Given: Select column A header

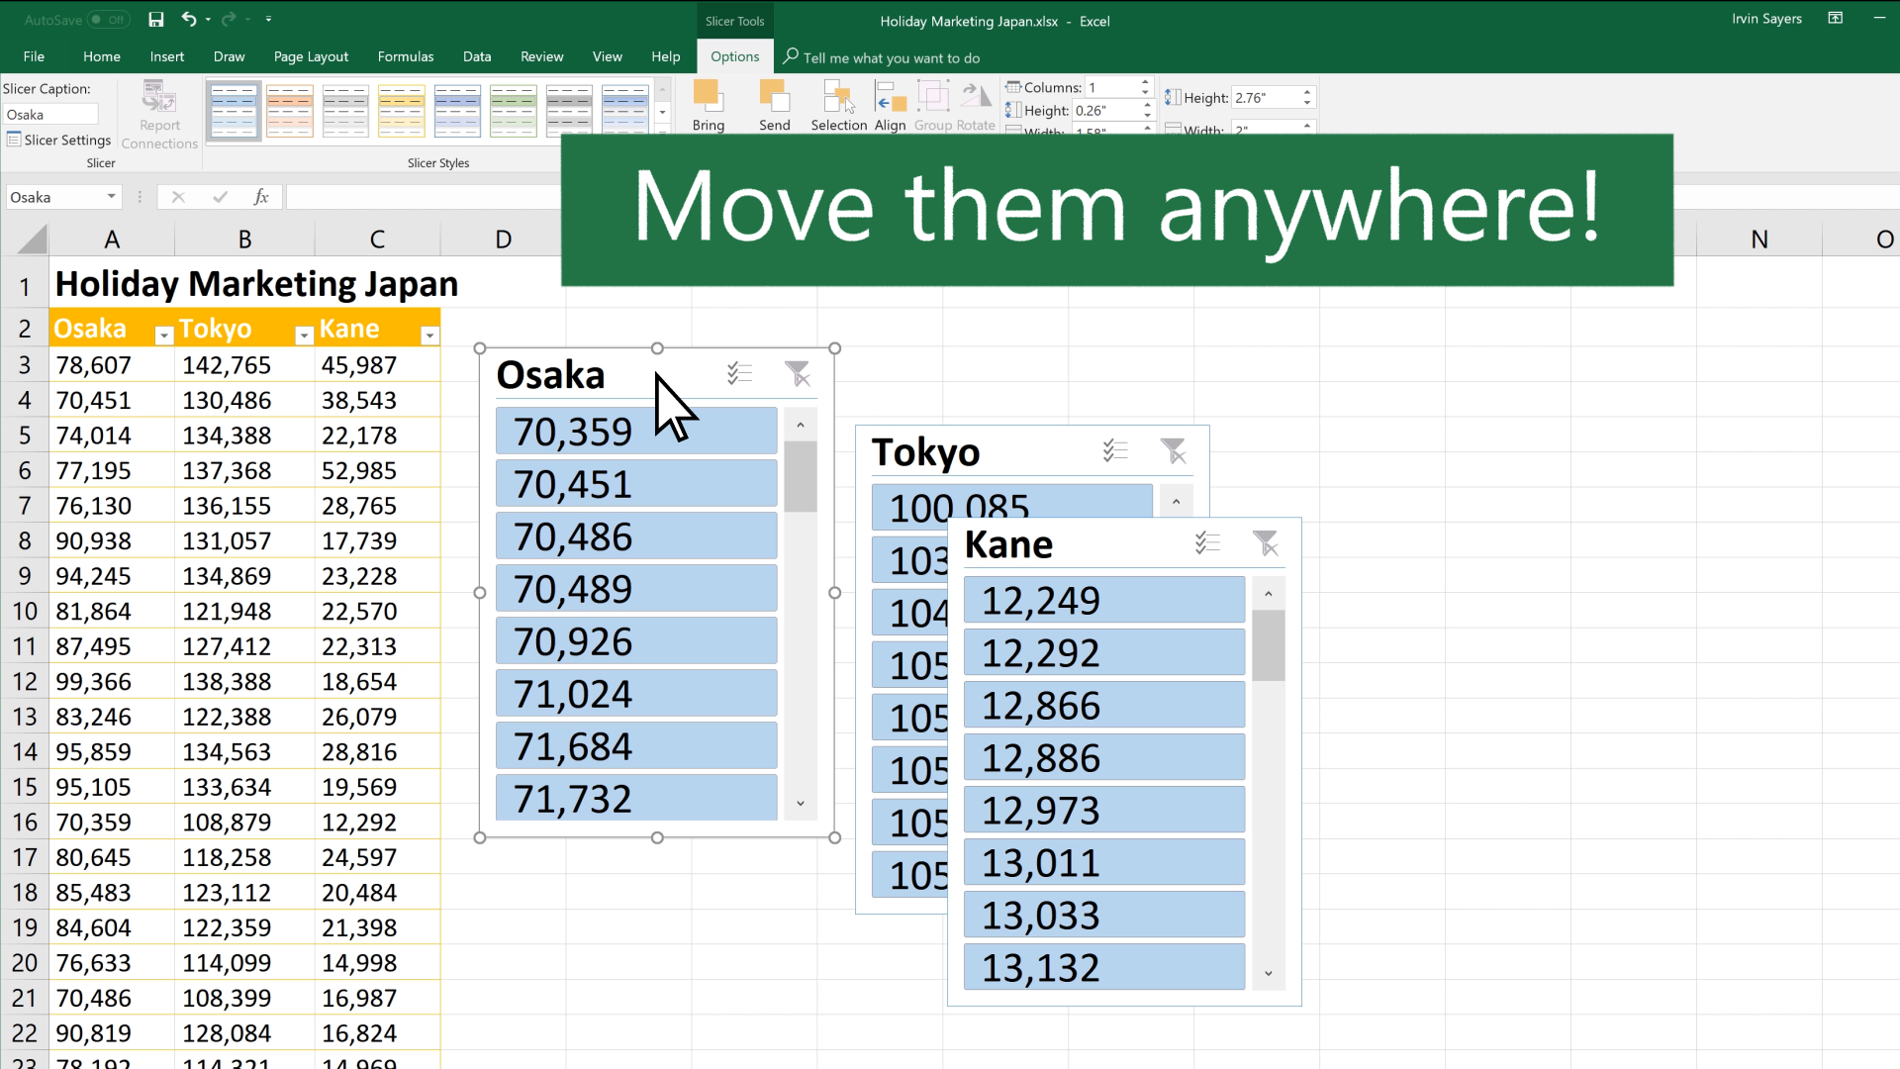Looking at the screenshot, I should point(112,239).
